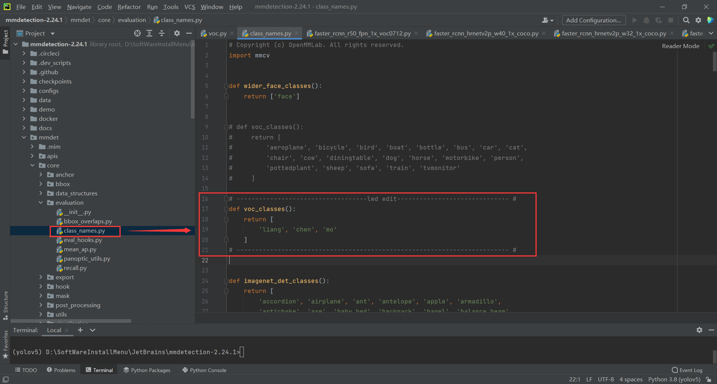This screenshot has width=717, height=384.
Task: Select Opened File using the crosshair icon
Action: click(137, 33)
